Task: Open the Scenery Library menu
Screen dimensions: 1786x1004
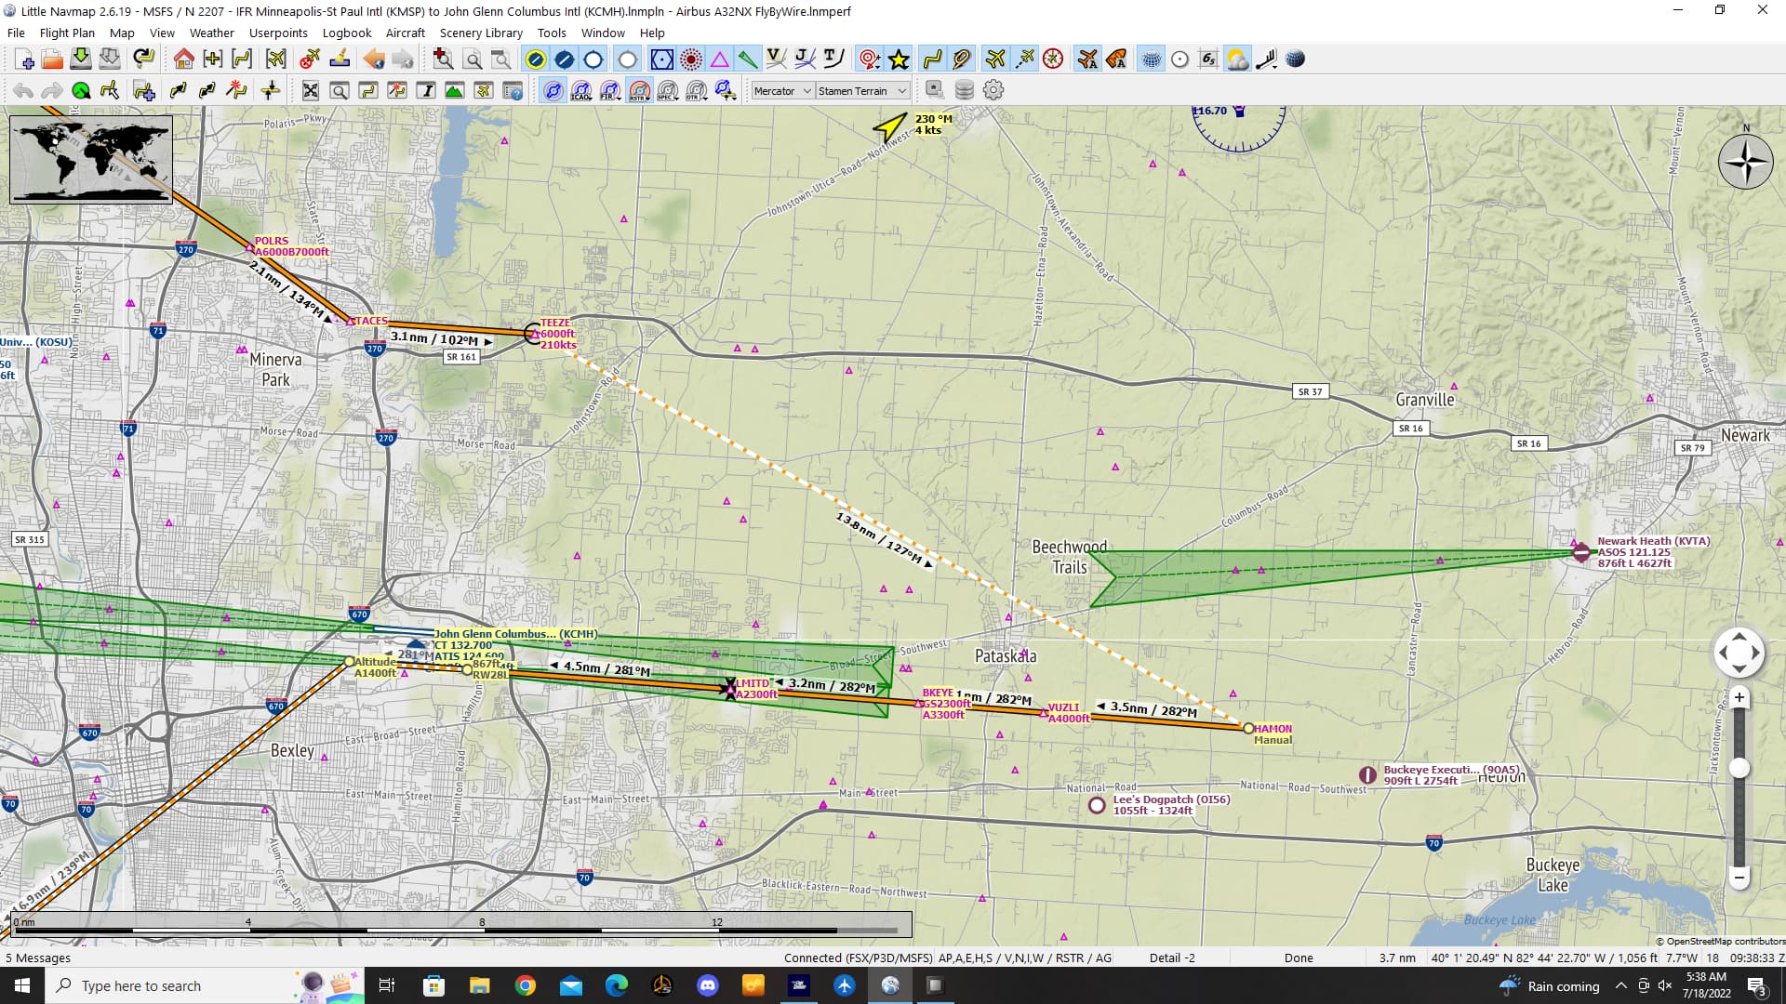Action: (x=481, y=33)
